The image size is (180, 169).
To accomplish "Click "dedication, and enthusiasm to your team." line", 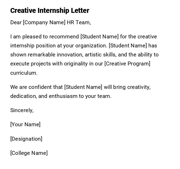I will click(61, 96).
